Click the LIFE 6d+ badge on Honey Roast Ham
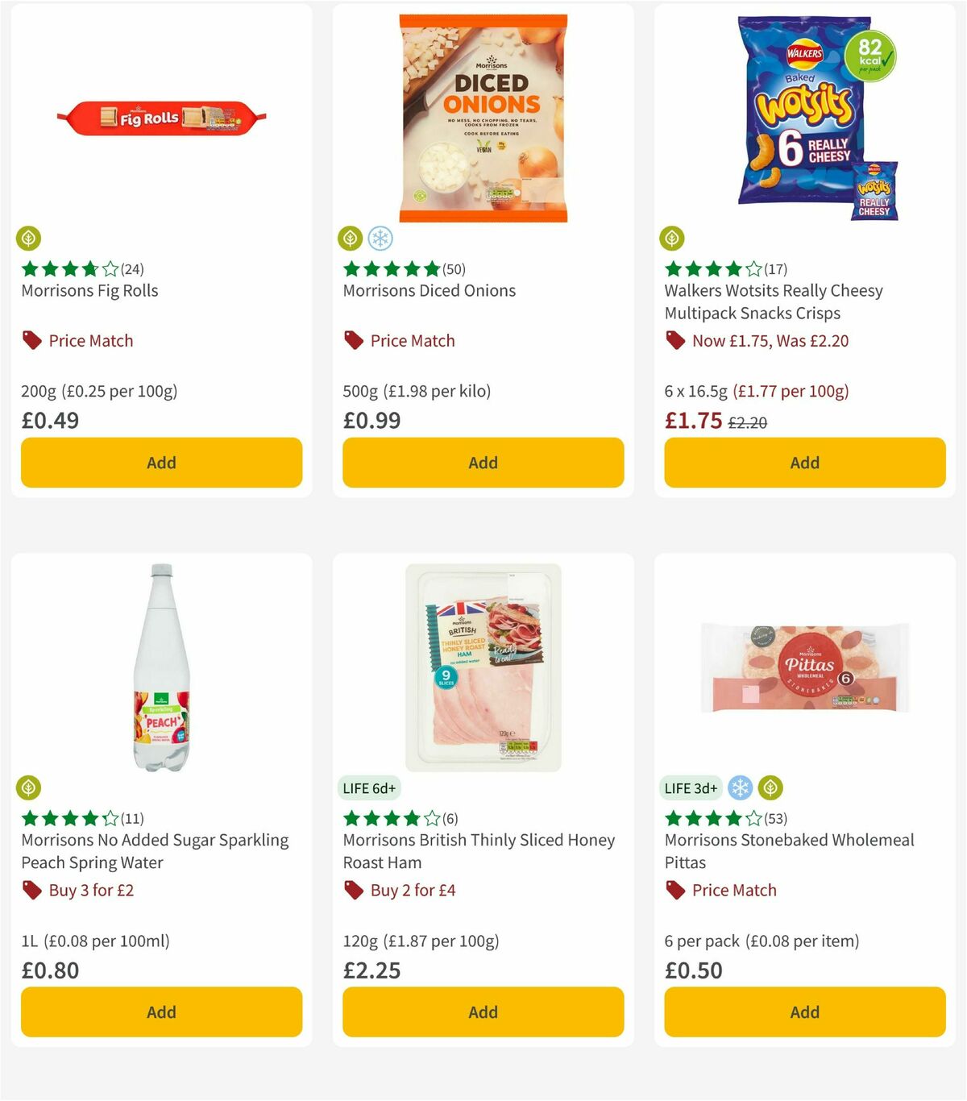 coord(370,788)
